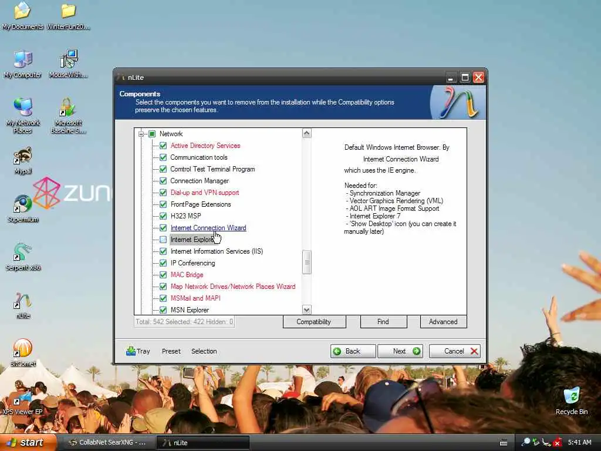Go Back to the previous page
Image resolution: width=601 pixels, height=451 pixels.
tap(353, 351)
